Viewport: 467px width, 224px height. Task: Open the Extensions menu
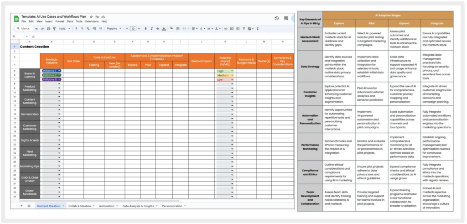[92, 21]
